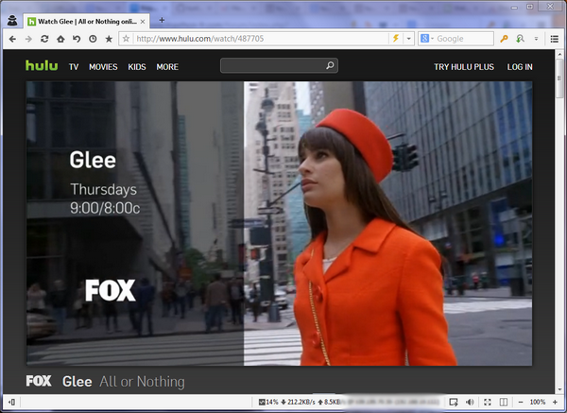Open the TV menu on Hulu

[x=74, y=67]
